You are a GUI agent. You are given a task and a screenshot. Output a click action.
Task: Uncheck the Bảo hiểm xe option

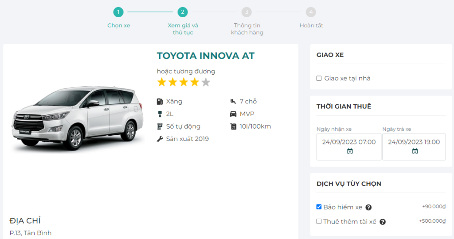pyautogui.click(x=319, y=207)
